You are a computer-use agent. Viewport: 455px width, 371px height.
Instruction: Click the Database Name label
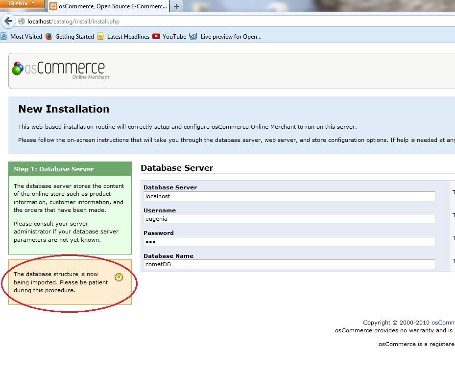(168, 256)
